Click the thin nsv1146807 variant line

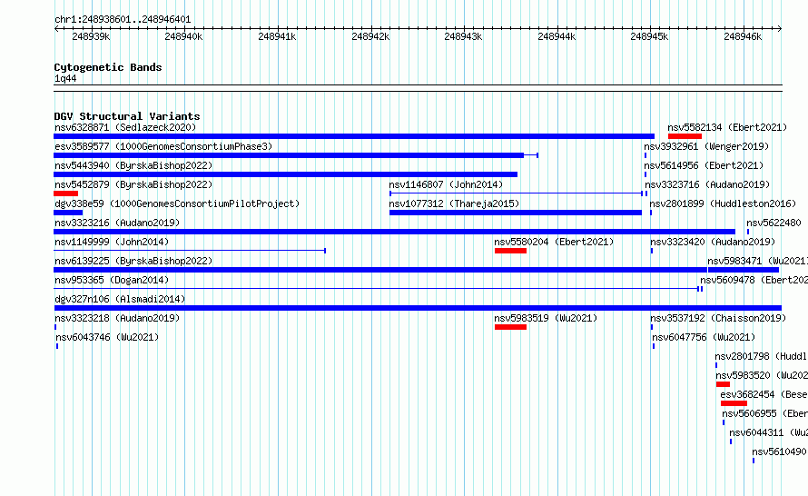click(516, 193)
